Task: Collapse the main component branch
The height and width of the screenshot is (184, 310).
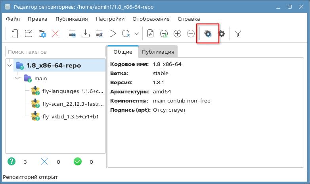Action: click(x=18, y=78)
